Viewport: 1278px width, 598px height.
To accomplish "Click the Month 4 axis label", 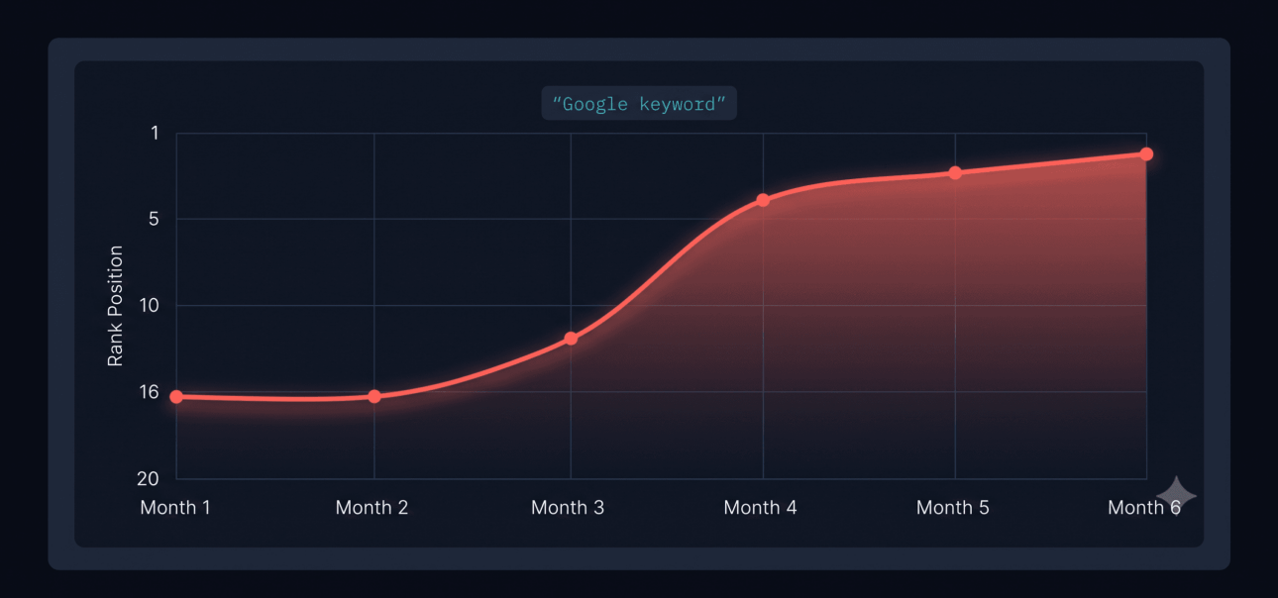I will 760,508.
